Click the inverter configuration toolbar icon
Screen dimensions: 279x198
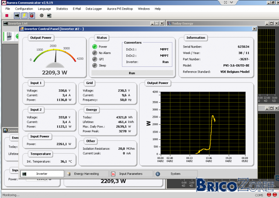(x=49, y=16)
